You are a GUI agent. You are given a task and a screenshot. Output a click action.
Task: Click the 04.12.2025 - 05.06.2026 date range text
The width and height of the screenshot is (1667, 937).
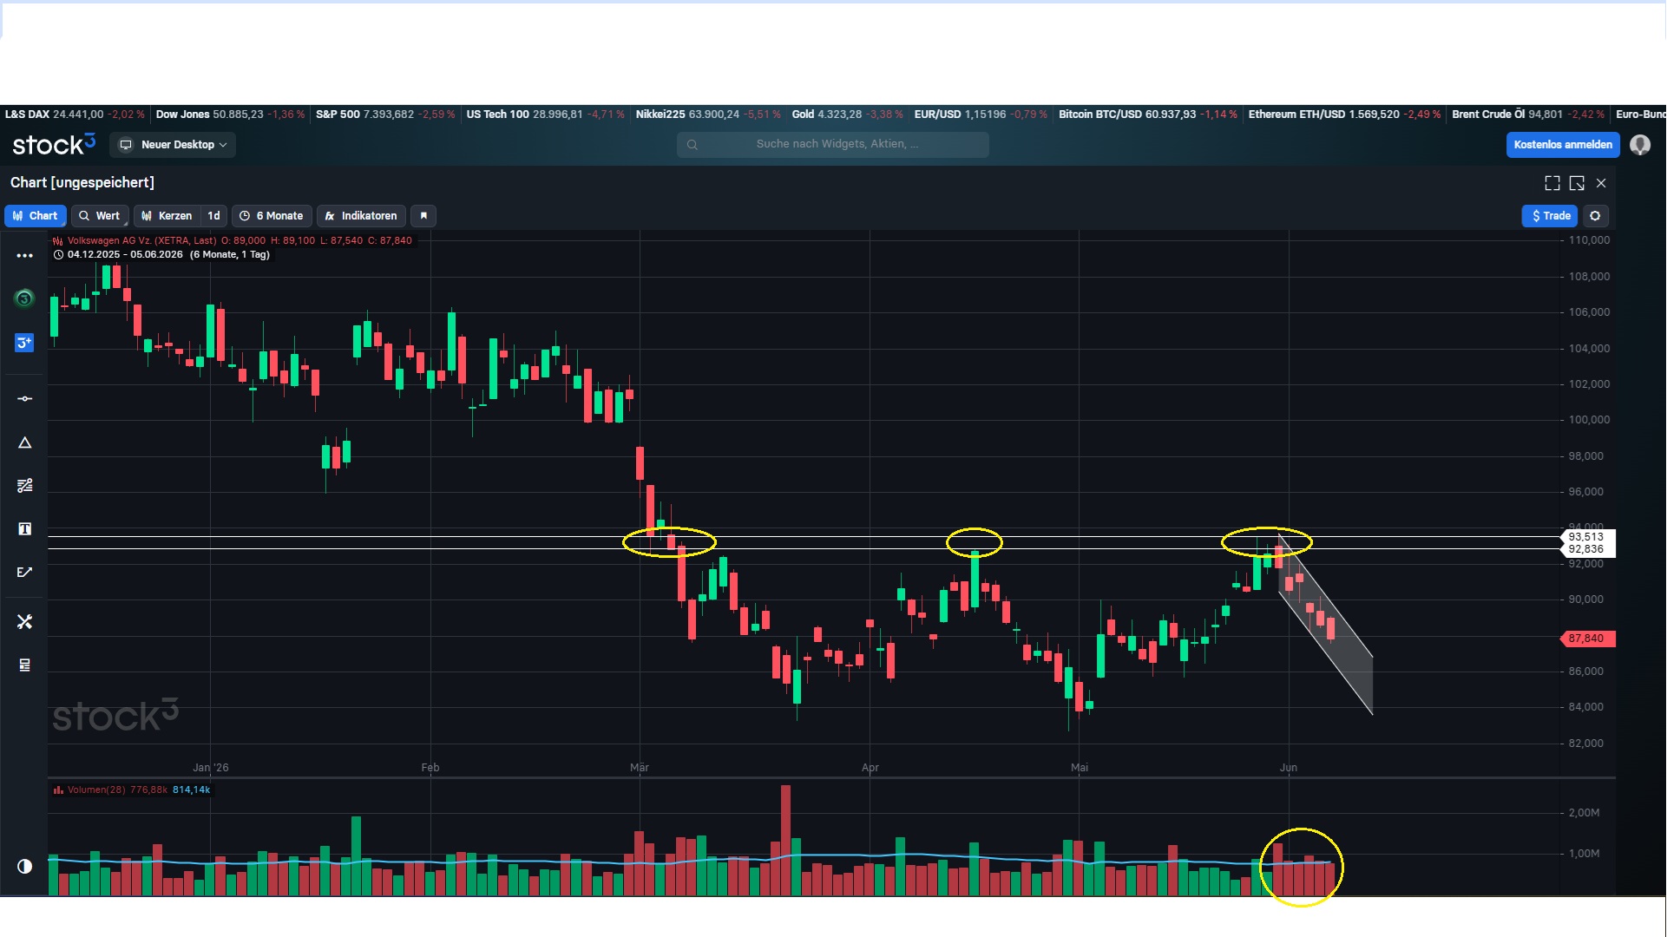click(125, 255)
